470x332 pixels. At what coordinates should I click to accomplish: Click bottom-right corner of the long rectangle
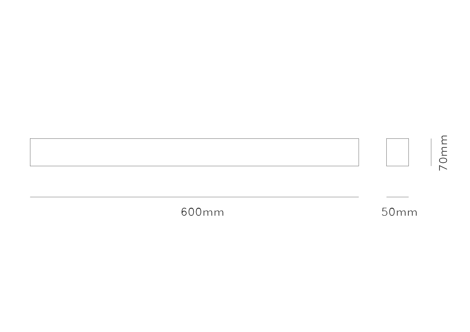359,166
